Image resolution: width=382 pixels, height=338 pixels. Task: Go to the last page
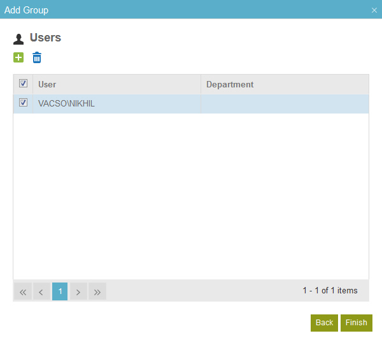coord(97,291)
